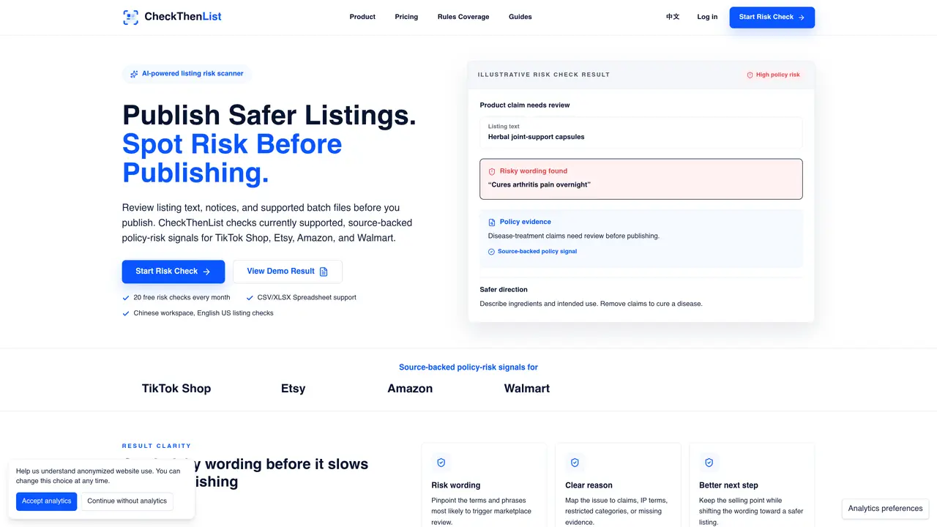Click the shield icon above Better next step
Image resolution: width=937 pixels, height=527 pixels.
pyautogui.click(x=709, y=463)
